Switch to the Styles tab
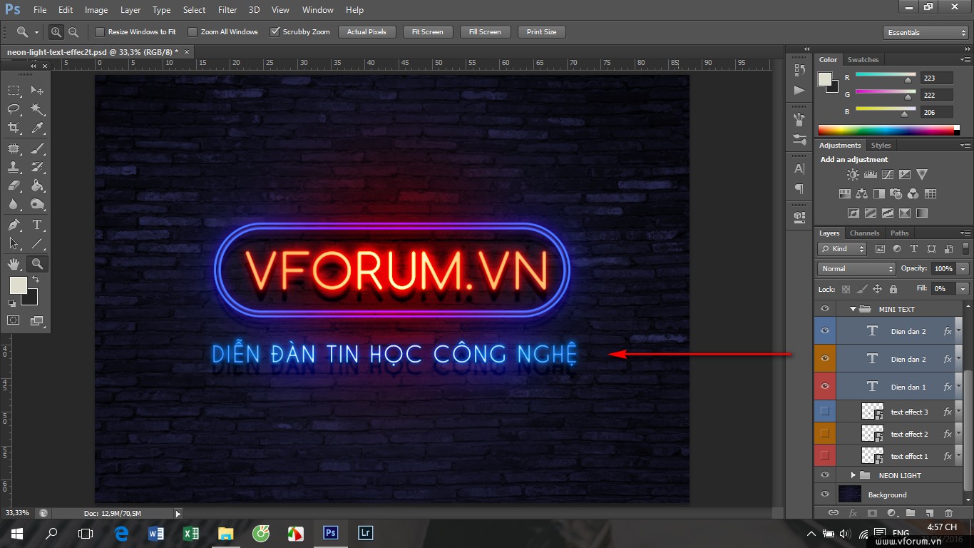Screen dimensions: 974x548 [881, 146]
